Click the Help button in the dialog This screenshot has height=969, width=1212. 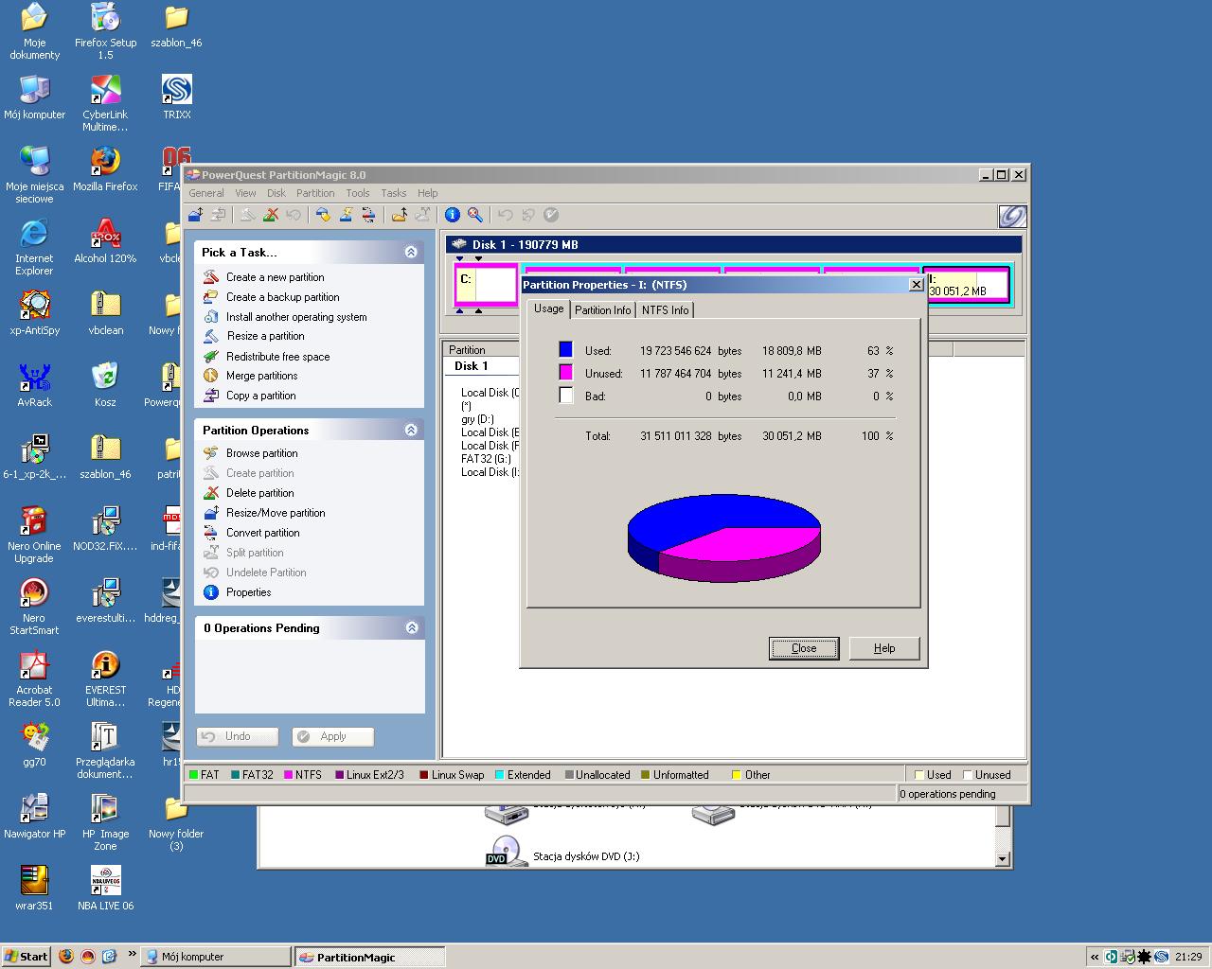click(883, 648)
